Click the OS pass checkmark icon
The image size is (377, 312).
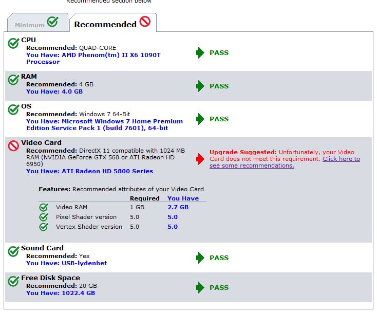coord(13,109)
